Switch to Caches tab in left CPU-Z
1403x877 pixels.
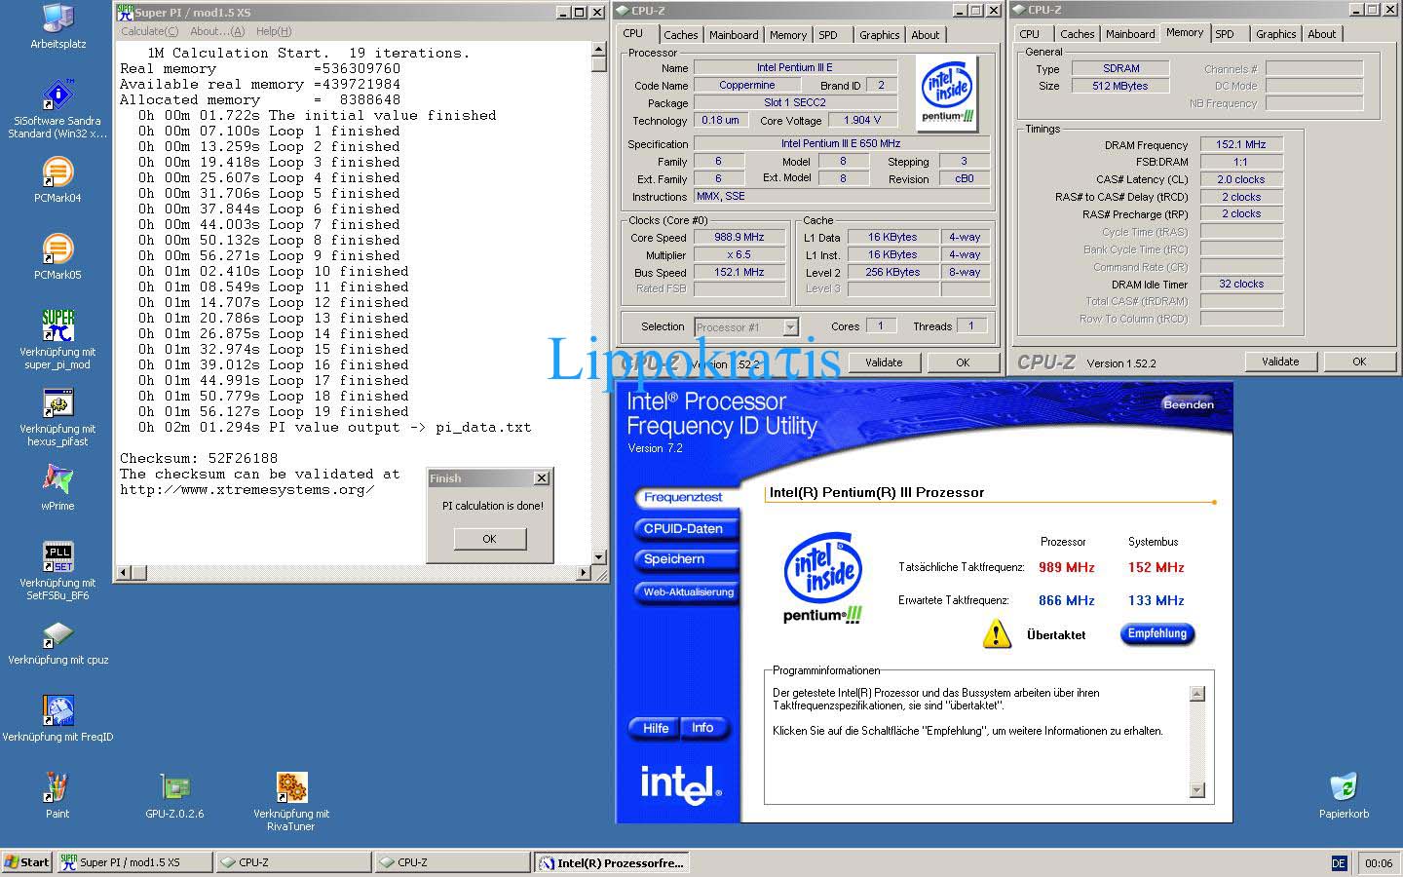[680, 34]
